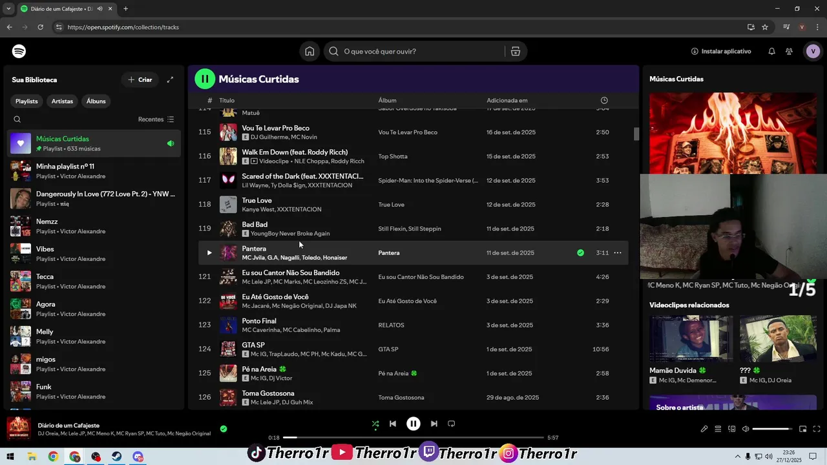Open File Explorer from the taskbar
Viewport: 827px width, 465px height.
pyautogui.click(x=32, y=457)
